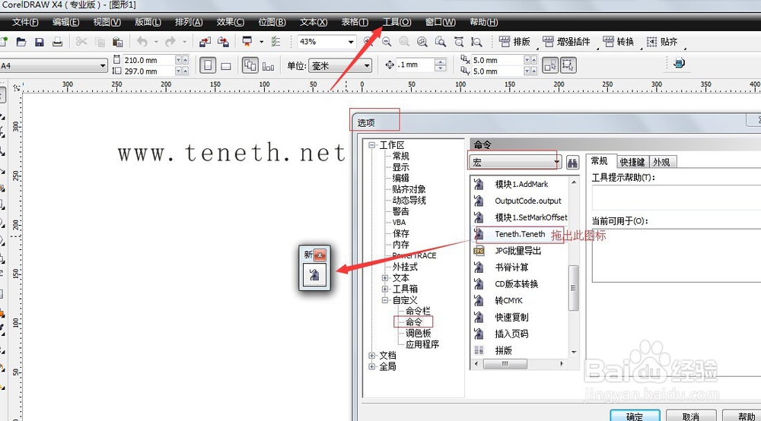
Task: Click the 工具提示帮助 text field
Action: coord(676,198)
